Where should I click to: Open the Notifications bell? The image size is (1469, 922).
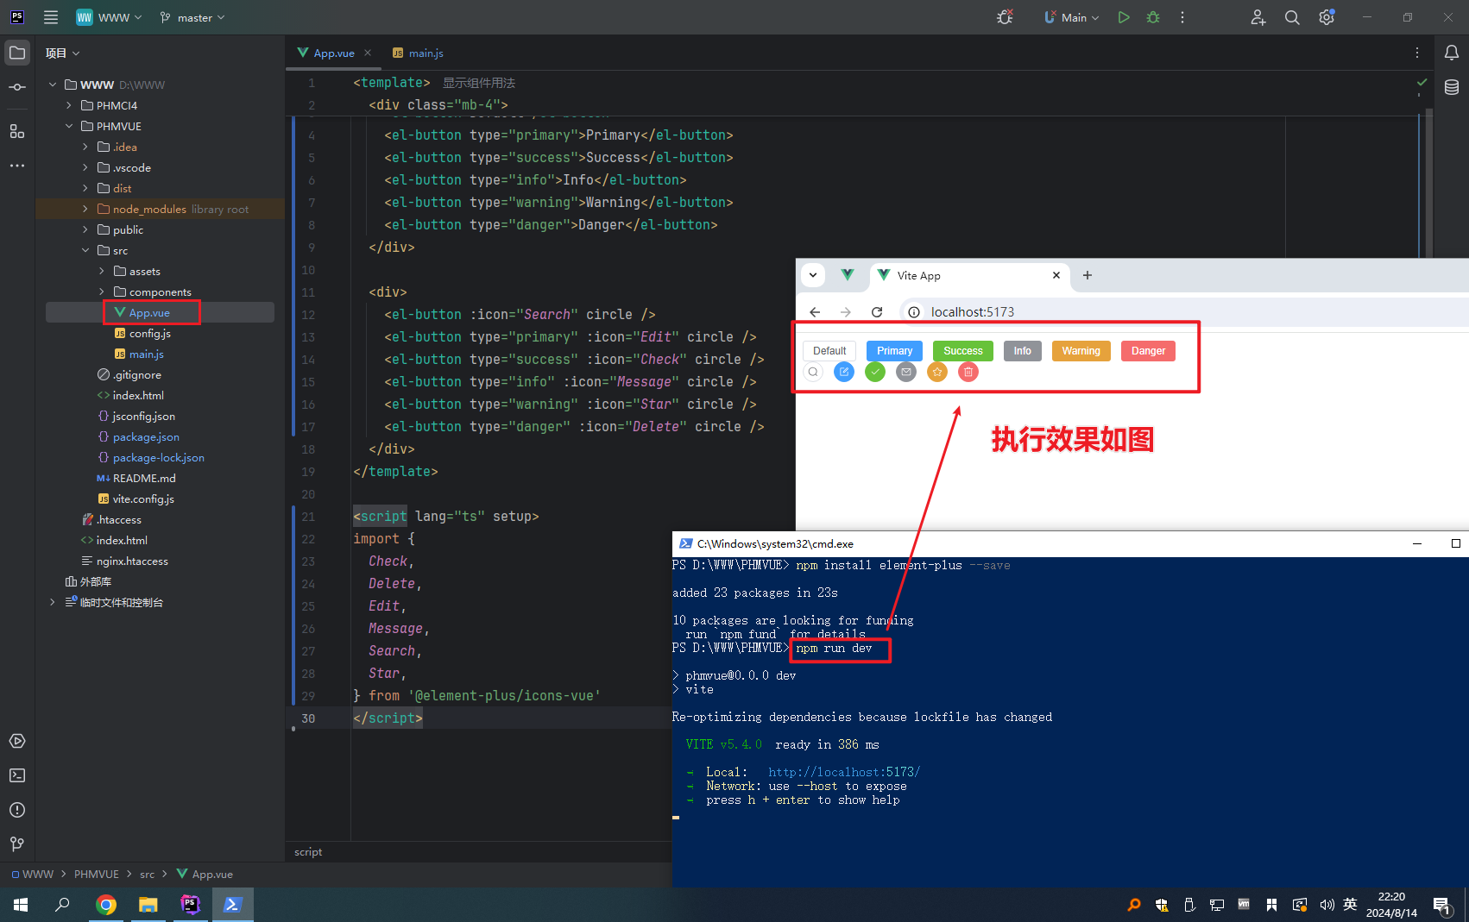pyautogui.click(x=1452, y=53)
